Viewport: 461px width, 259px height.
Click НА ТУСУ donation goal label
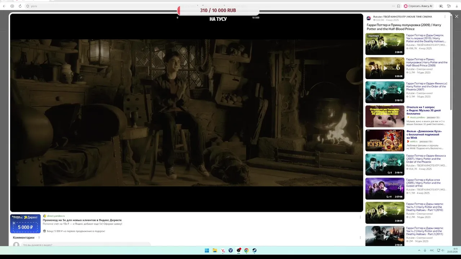click(218, 19)
